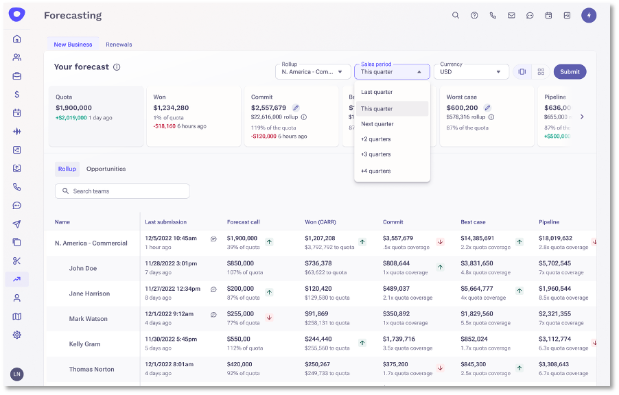Viewport: 619px width, 395px height.
Task: Open the mail envelope icon in top bar
Action: [511, 15]
